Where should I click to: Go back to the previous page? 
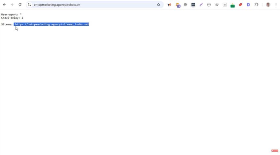pyautogui.click(x=4, y=5)
